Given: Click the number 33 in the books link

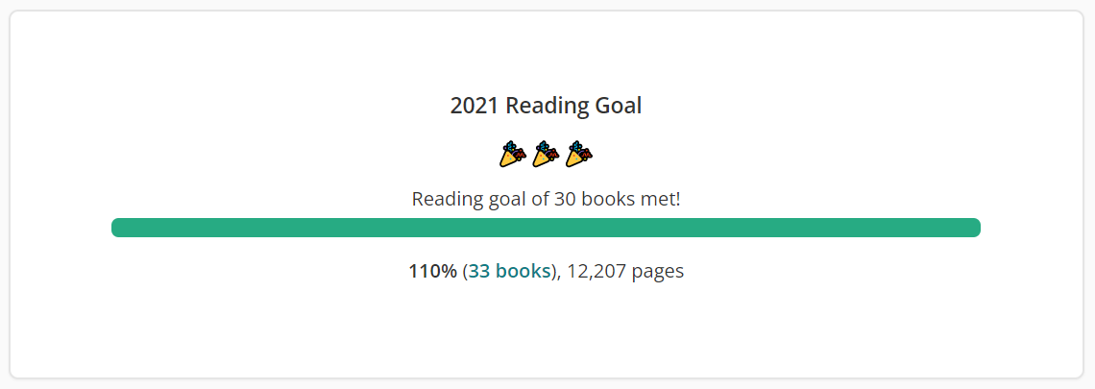Looking at the screenshot, I should [x=478, y=271].
